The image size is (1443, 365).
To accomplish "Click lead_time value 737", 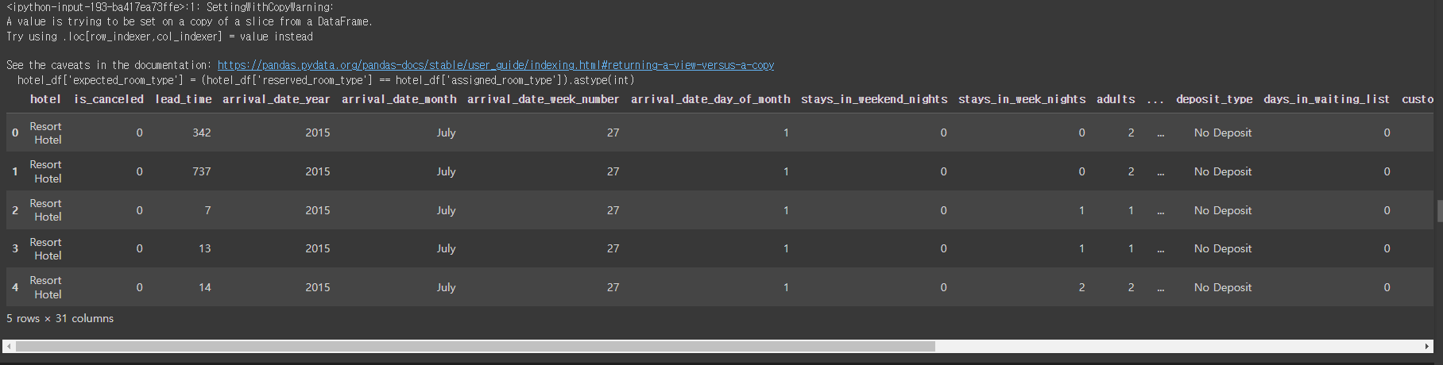I will (x=202, y=171).
